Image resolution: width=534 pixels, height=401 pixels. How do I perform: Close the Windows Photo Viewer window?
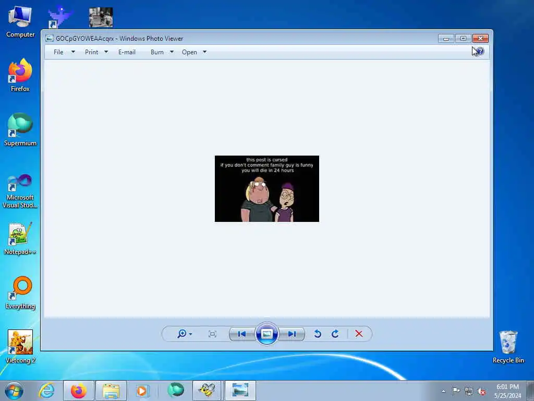(480, 39)
